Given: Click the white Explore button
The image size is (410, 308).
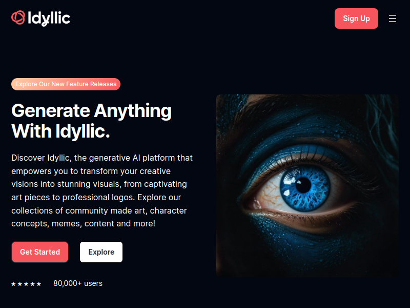Looking at the screenshot, I should (101, 252).
